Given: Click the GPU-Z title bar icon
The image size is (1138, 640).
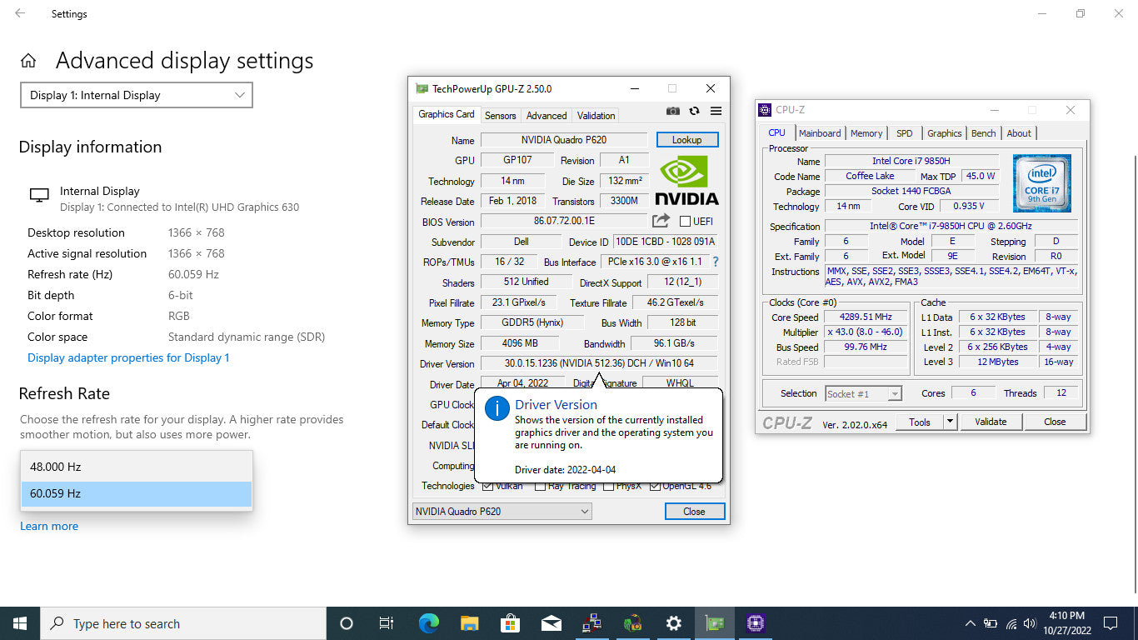Looking at the screenshot, I should (422, 88).
